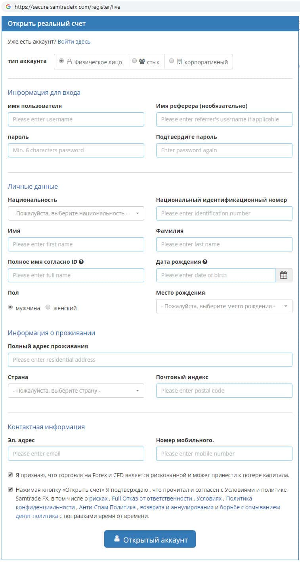Image resolution: width=300 pixels, height=562 pixels.
Task: Click the Открытый аккаунт submit button
Action: click(x=150, y=539)
